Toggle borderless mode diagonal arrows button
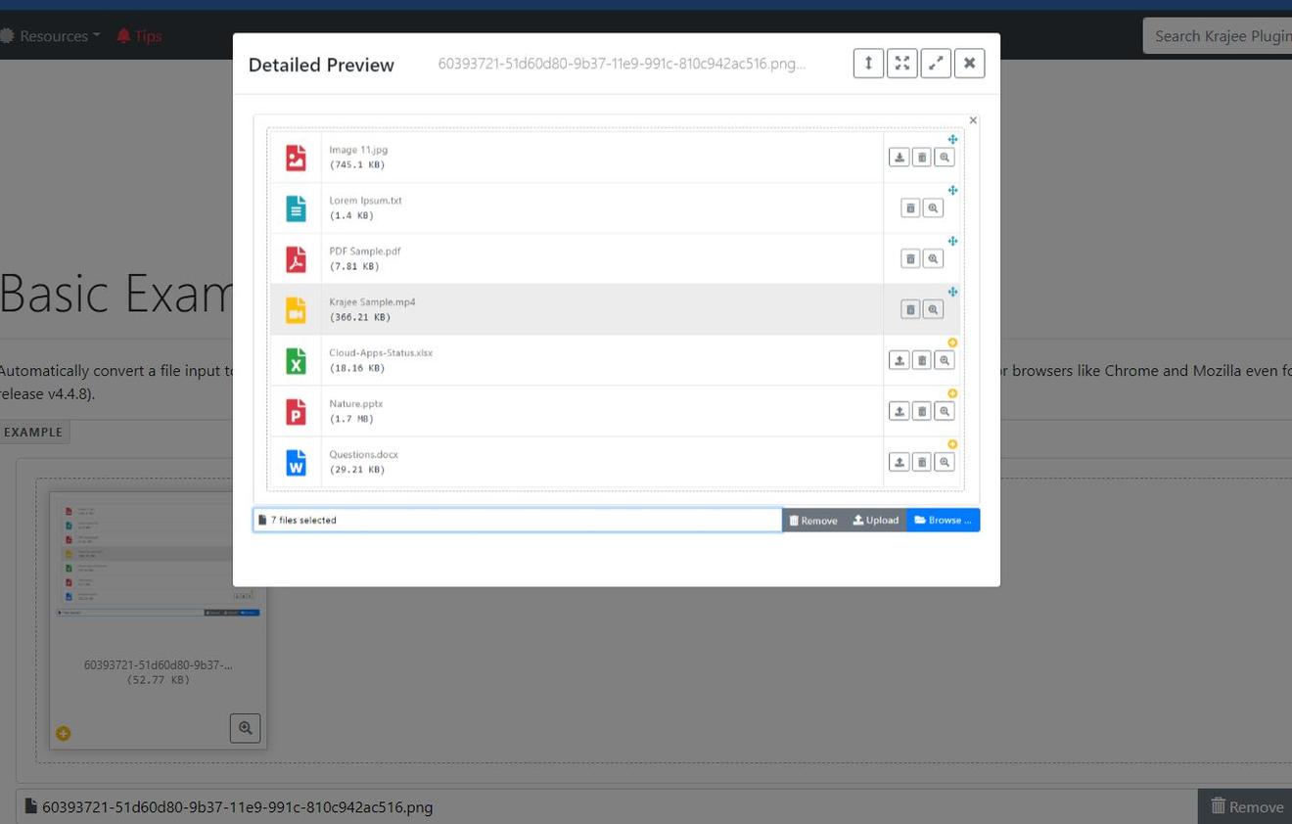 coord(936,64)
